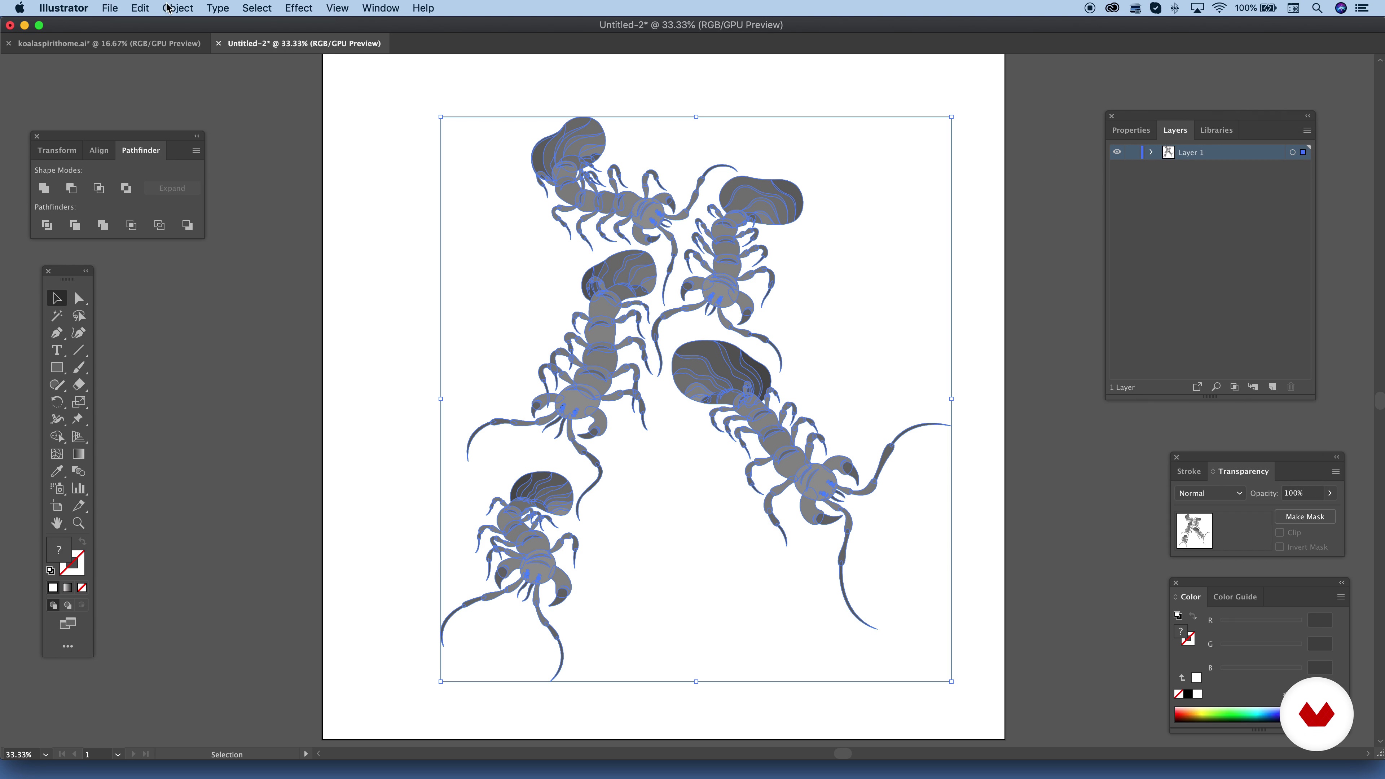This screenshot has width=1385, height=779.
Task: Click the Divide pathfinder icon
Action: [x=47, y=225]
